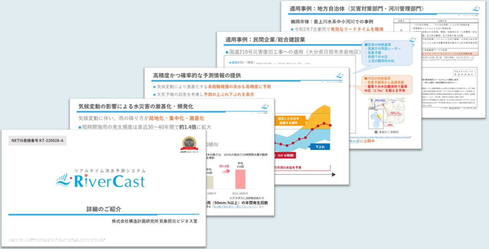Click the 2011-2020年 axis label
Viewport: 489px width, 249px height.
tap(240, 193)
